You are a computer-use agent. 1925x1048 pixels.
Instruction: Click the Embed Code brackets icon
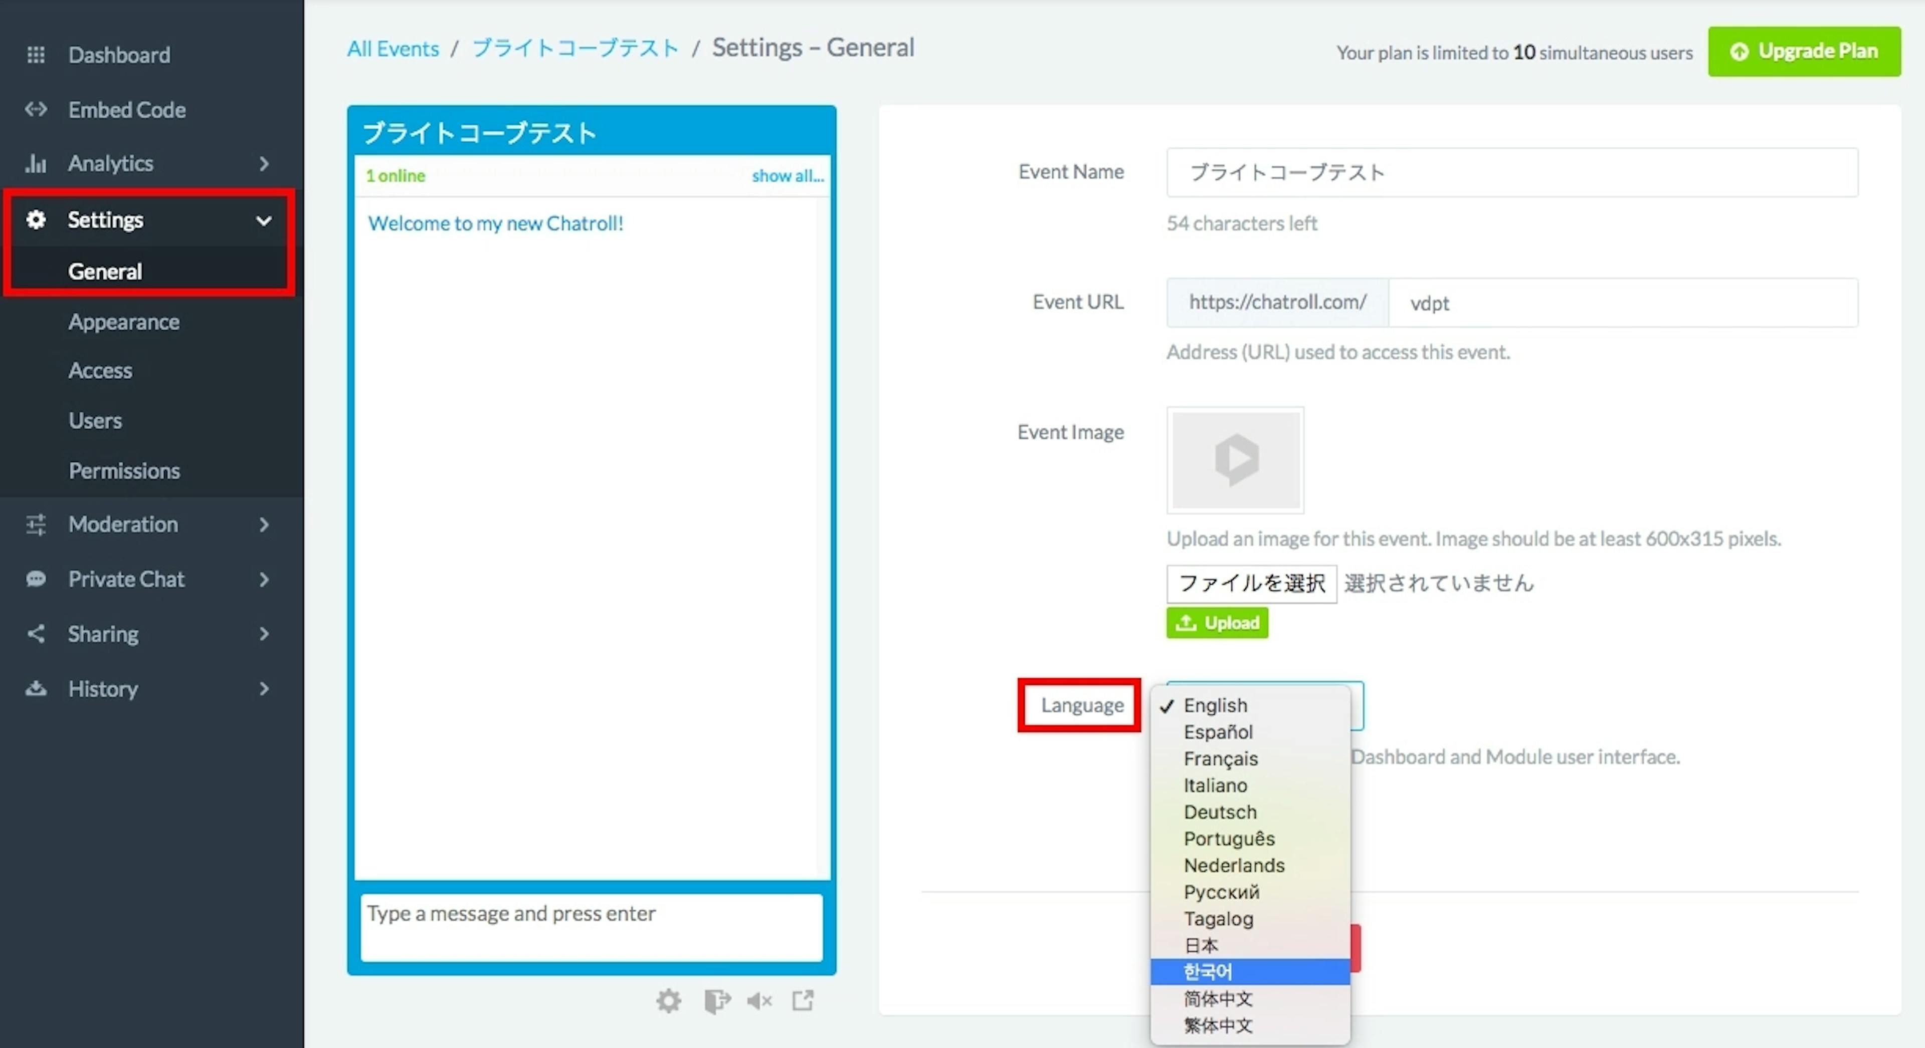(x=36, y=109)
